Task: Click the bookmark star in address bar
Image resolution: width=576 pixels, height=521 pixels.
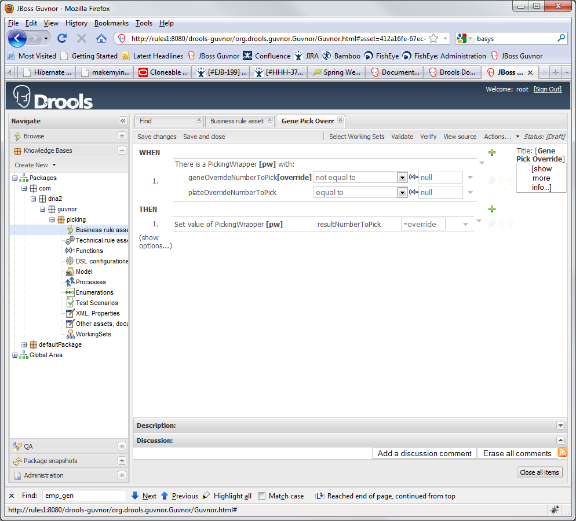Action: pyautogui.click(x=433, y=39)
